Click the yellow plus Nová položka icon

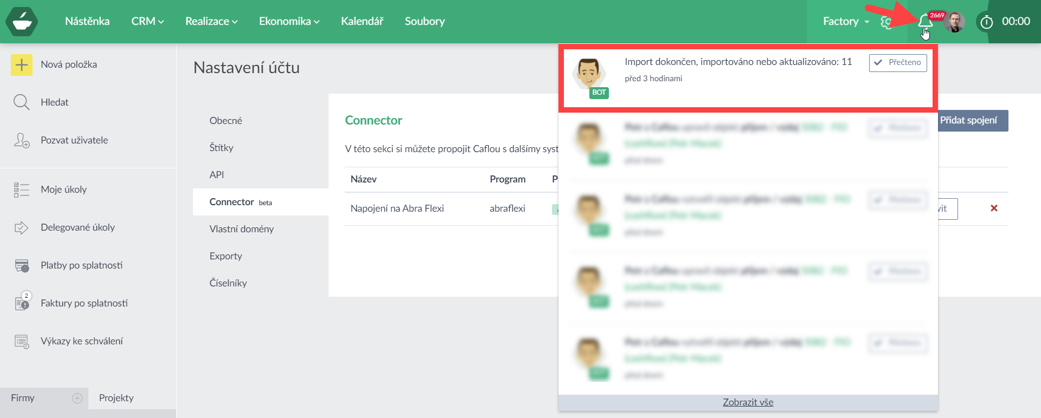click(x=22, y=65)
